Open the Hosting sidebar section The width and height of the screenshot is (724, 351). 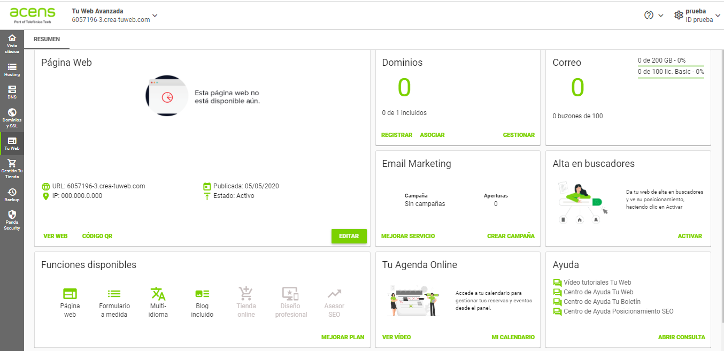[12, 70]
